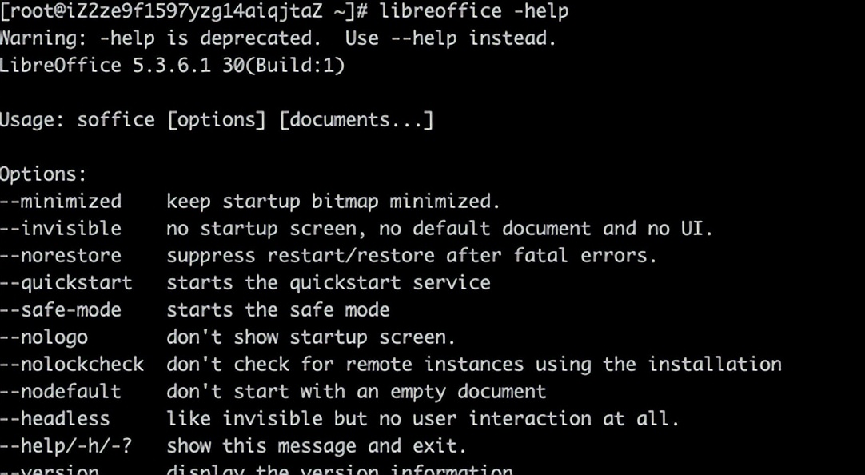Click the [documents...] placeholder text
865x475 pixels.
coord(356,120)
